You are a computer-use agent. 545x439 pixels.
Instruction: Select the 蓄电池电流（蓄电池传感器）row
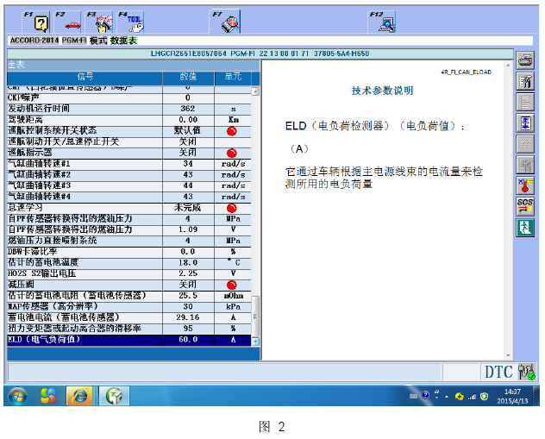(129, 317)
